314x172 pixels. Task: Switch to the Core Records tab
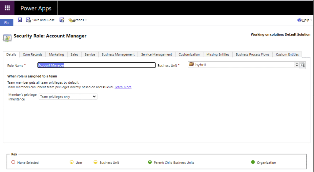33,55
